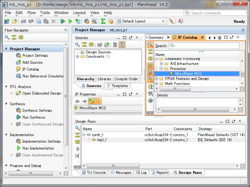The image size is (250, 187).
Task: Open the Flow menu
Action: 31,13
